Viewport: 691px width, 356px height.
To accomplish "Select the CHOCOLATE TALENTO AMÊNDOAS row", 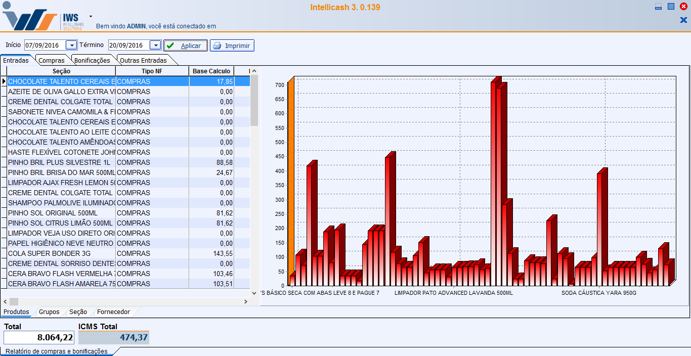I will tap(128, 142).
